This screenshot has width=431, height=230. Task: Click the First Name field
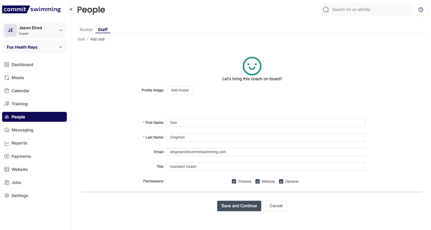tap(266, 123)
